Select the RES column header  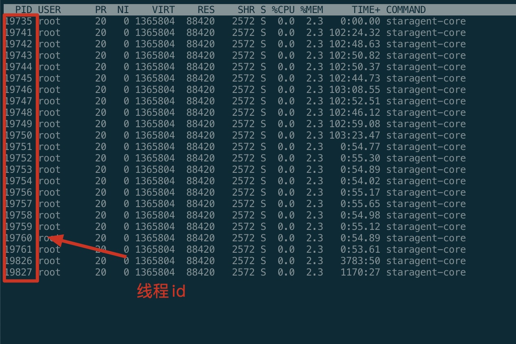pyautogui.click(x=206, y=10)
